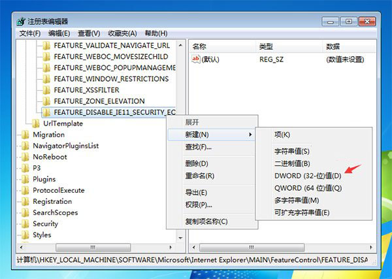Click the Migration folder icon
The height and width of the screenshot is (279, 392).
click(25, 135)
